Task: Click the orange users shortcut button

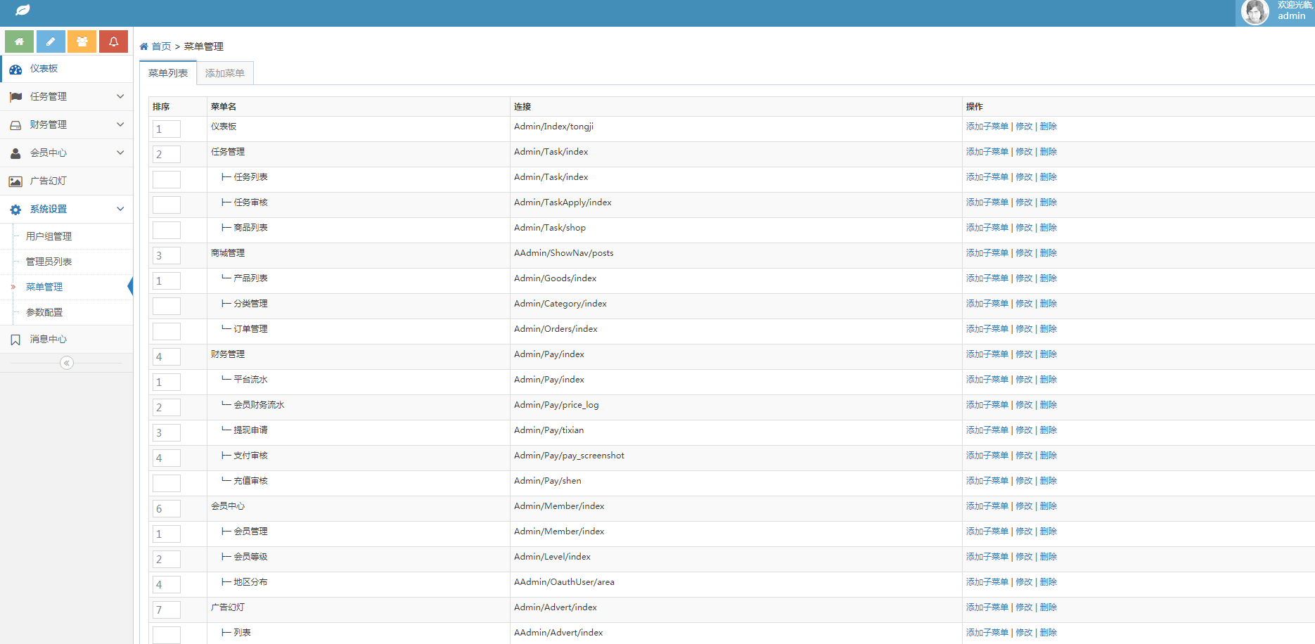Action: 82,41
